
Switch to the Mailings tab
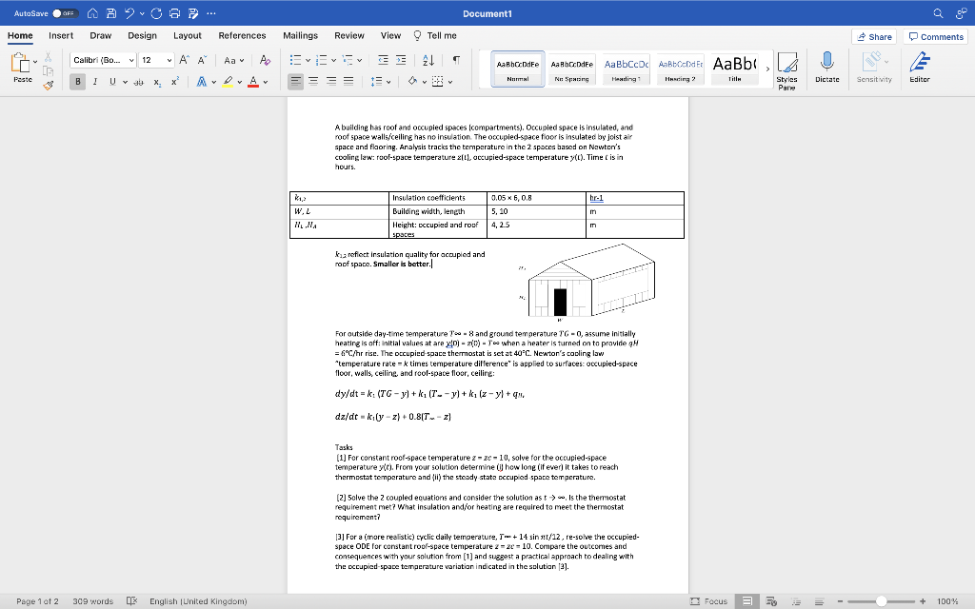click(301, 34)
